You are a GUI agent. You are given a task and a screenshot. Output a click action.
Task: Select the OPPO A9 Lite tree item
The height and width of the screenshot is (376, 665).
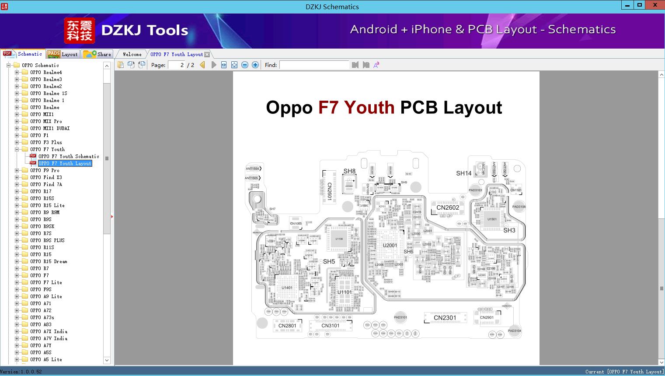pyautogui.click(x=46, y=296)
